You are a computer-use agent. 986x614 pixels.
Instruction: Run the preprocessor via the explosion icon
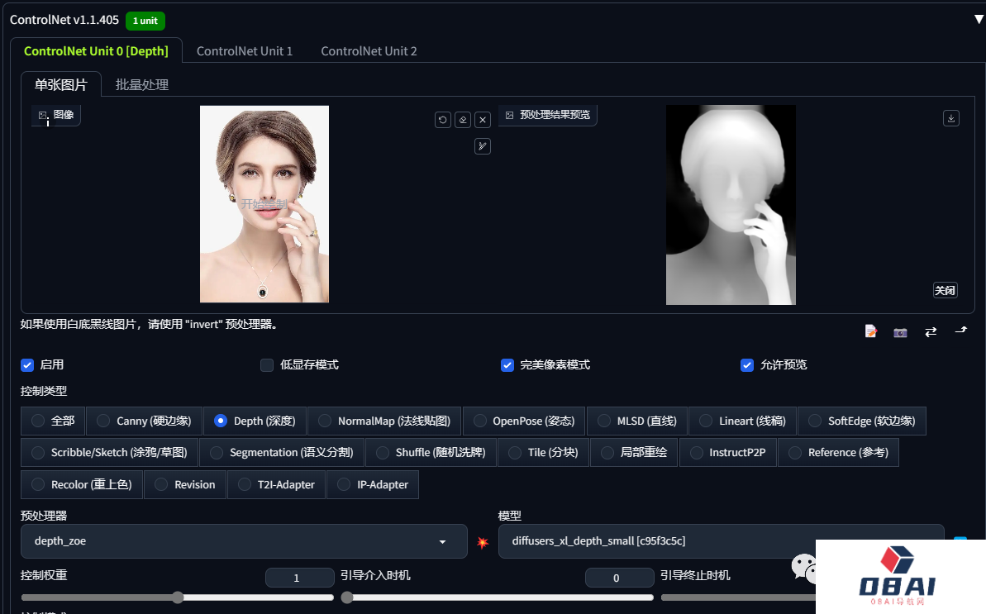pos(483,542)
